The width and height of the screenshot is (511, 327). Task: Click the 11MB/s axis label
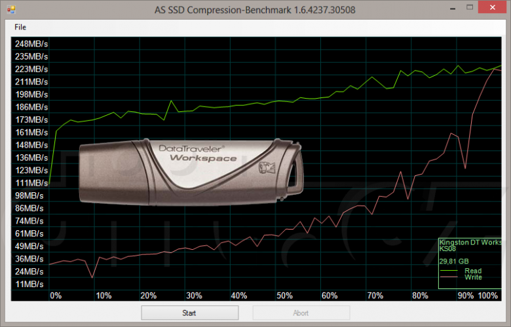(29, 284)
